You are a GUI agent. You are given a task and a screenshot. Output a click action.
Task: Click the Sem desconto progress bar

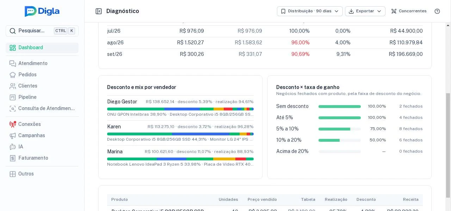[340, 107]
